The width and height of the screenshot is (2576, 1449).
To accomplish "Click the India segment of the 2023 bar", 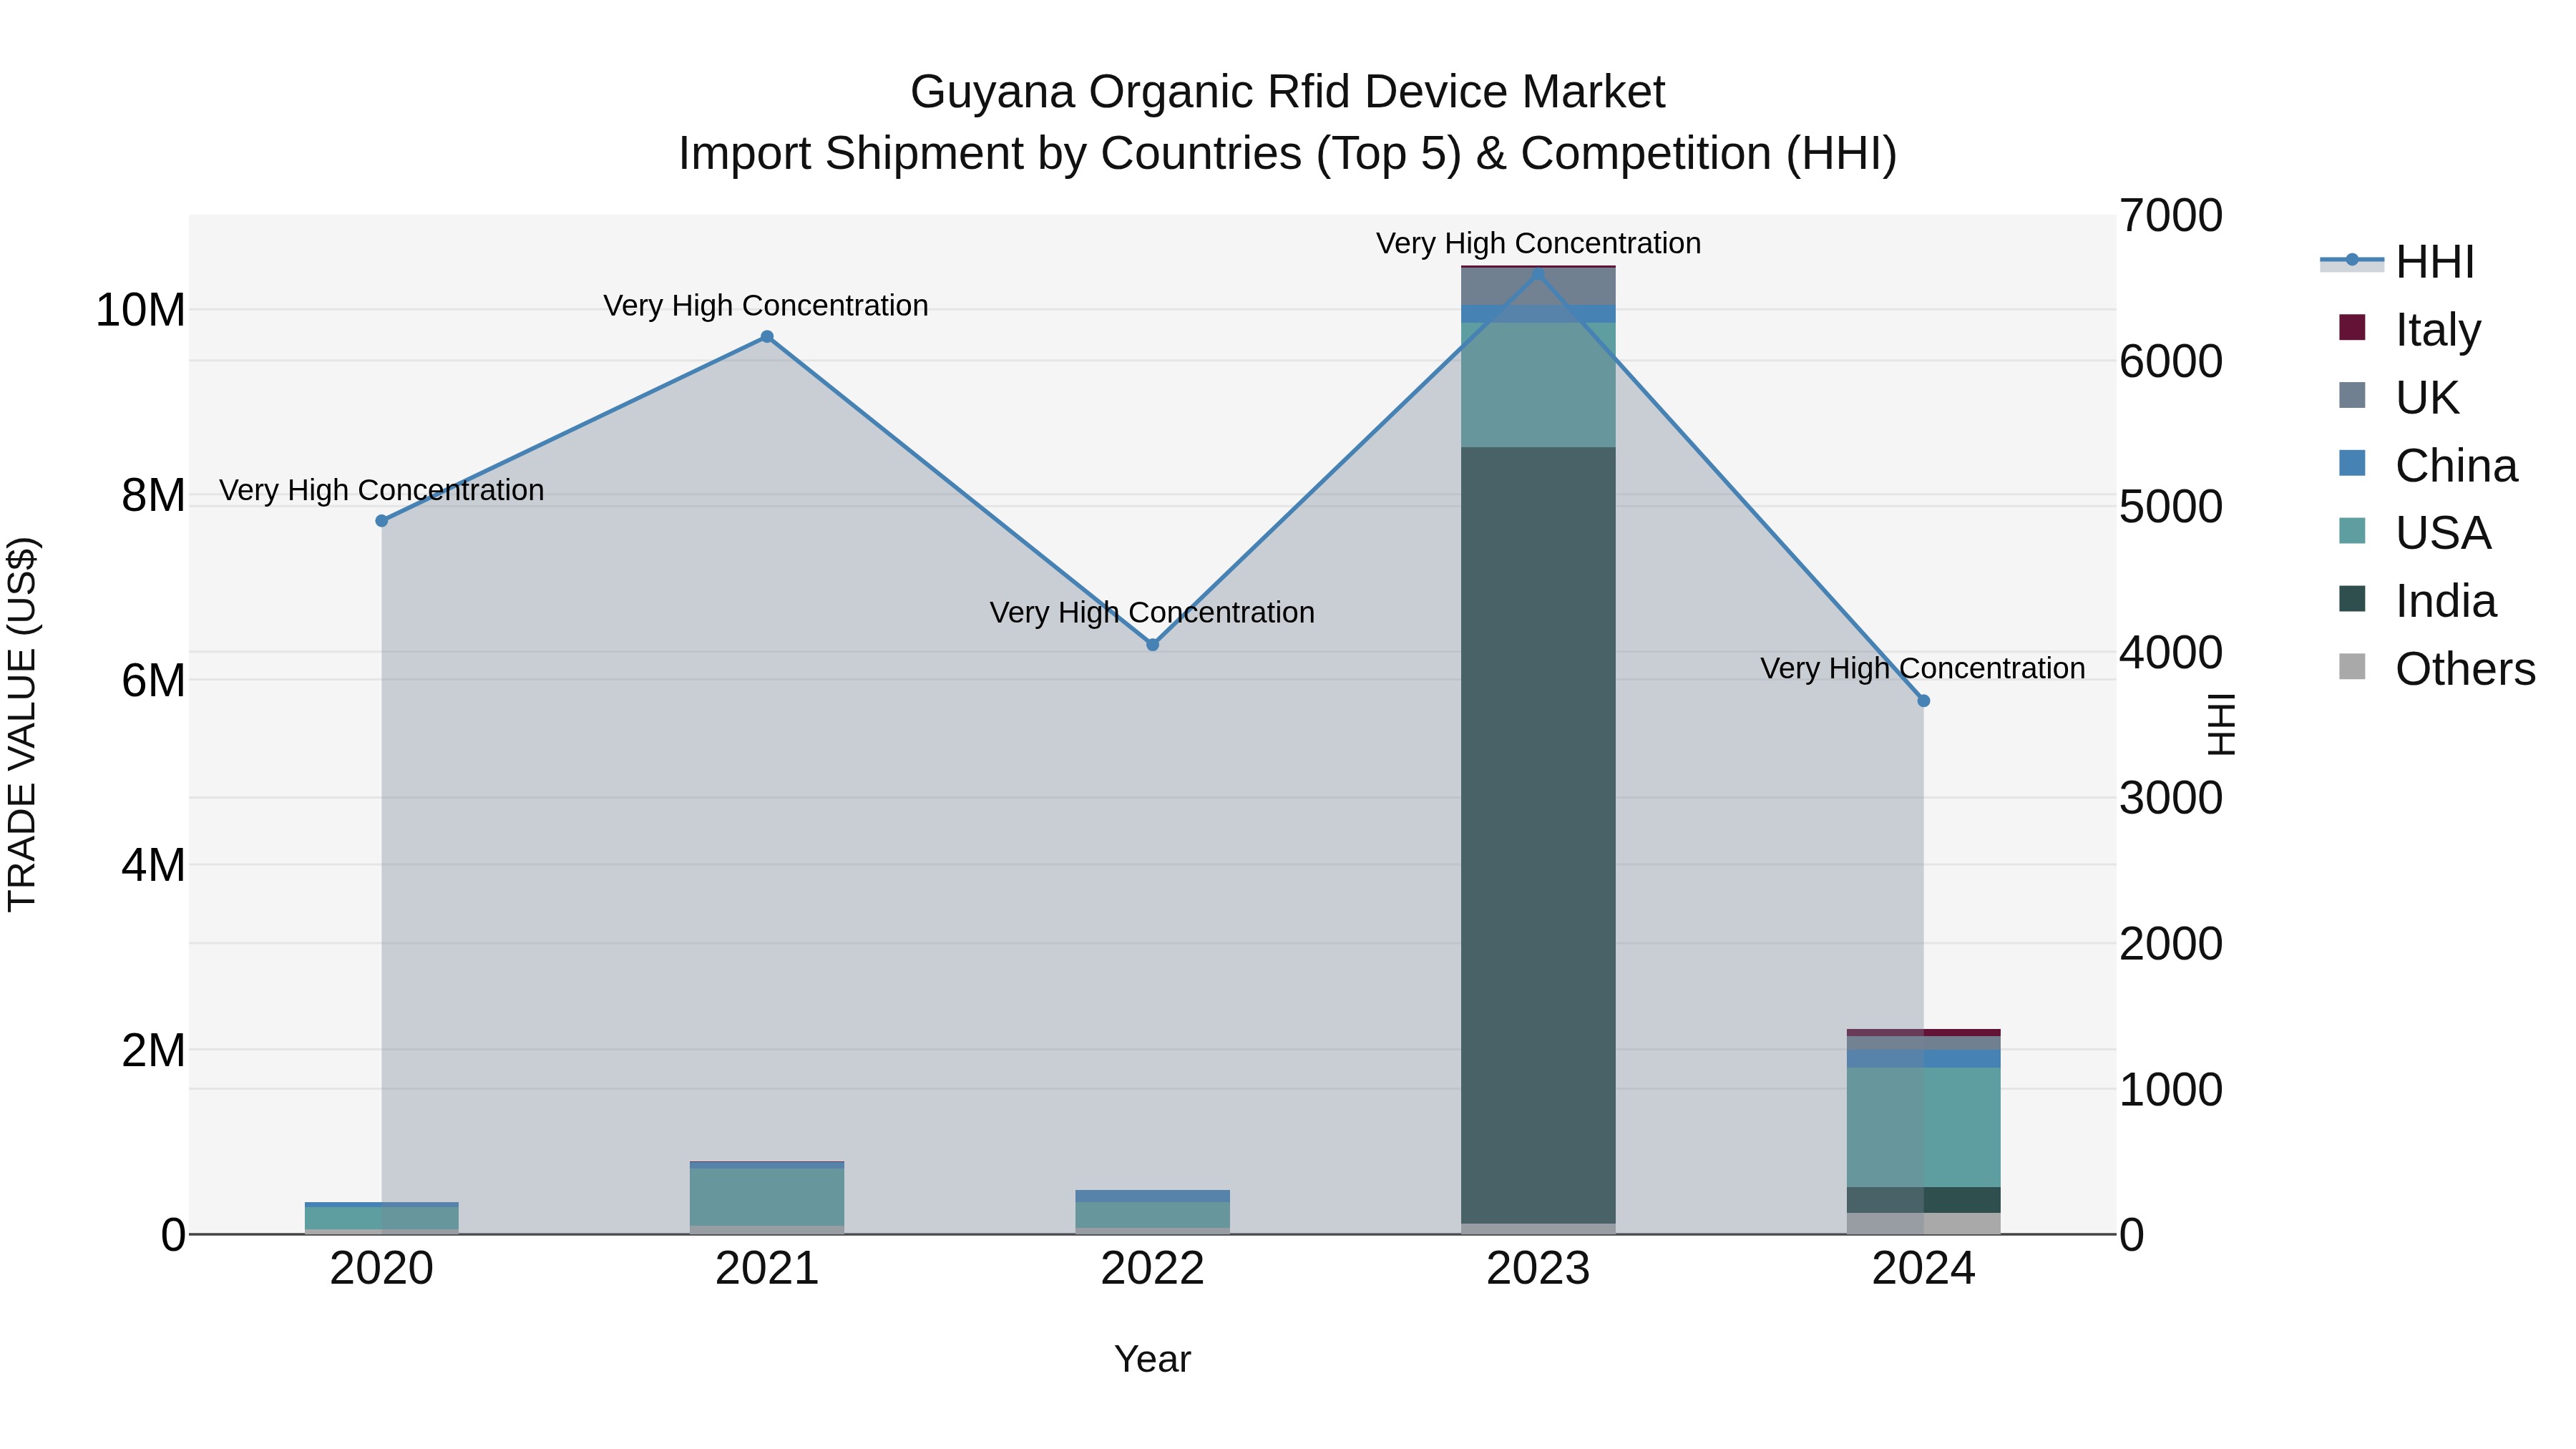I will [1538, 835].
